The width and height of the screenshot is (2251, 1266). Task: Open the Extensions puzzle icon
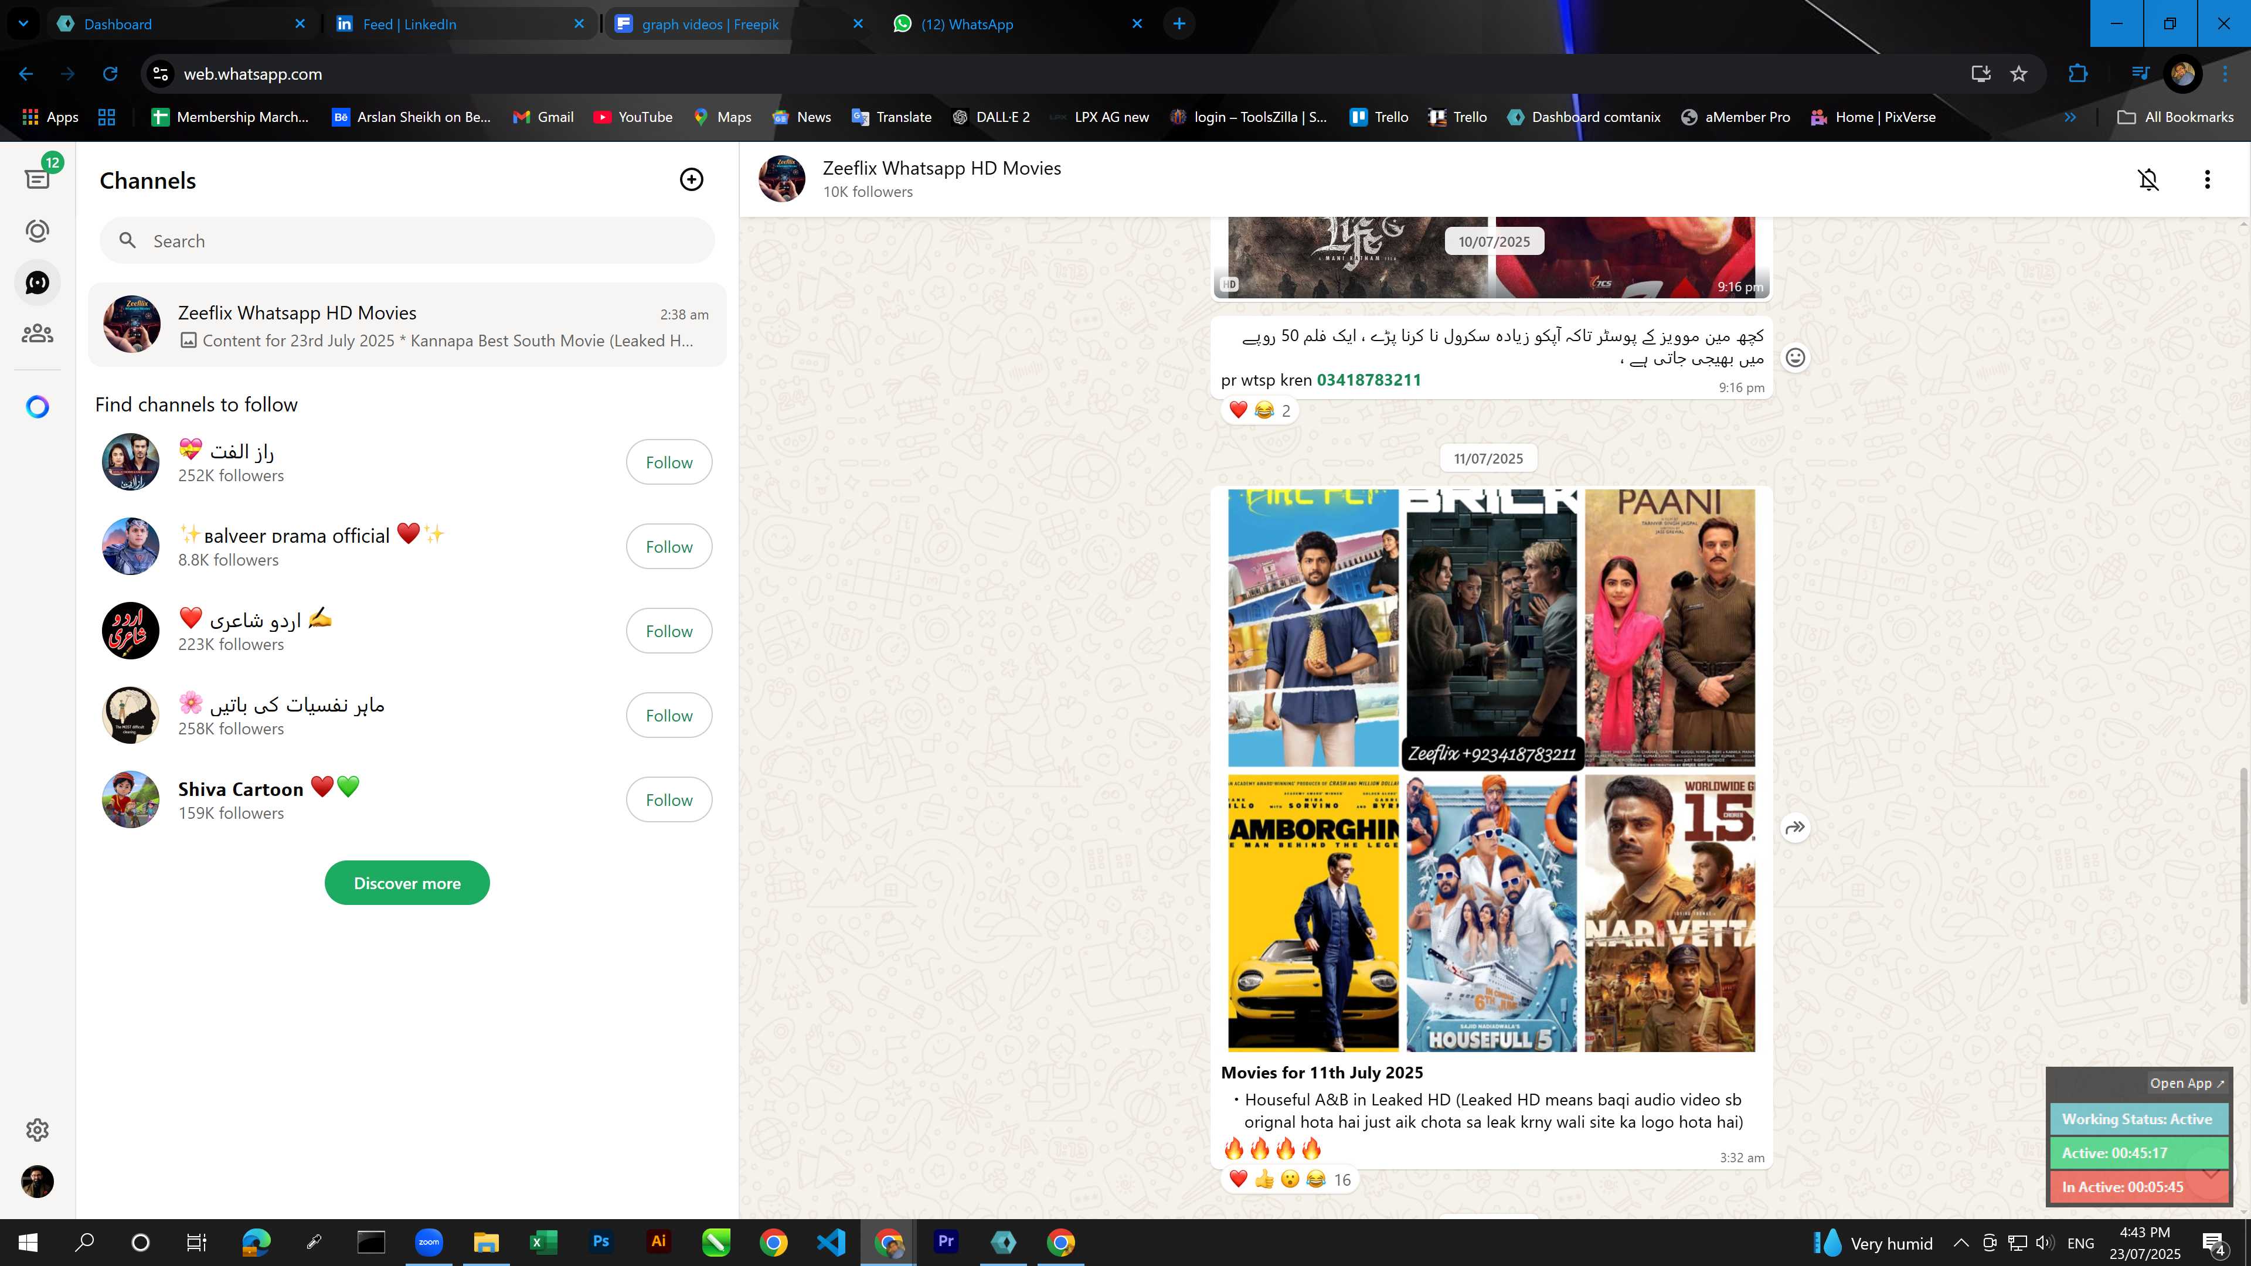point(2078,74)
